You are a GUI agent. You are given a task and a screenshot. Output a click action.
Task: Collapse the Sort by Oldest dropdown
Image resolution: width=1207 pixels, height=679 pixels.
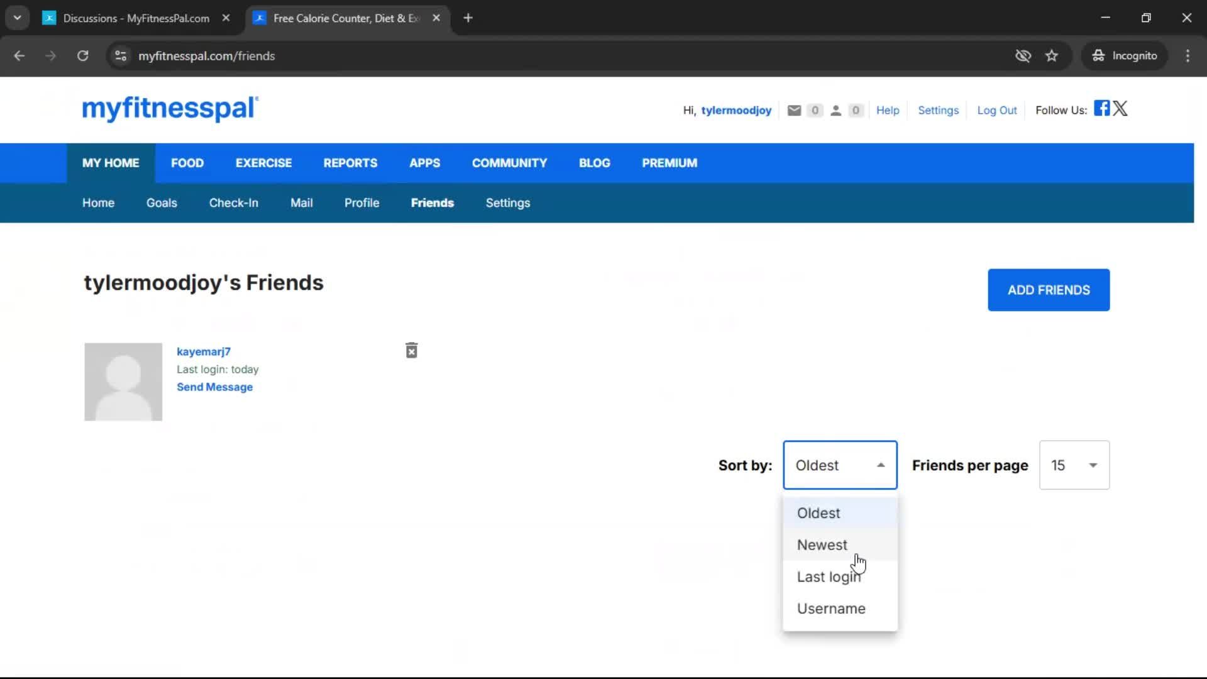click(840, 465)
